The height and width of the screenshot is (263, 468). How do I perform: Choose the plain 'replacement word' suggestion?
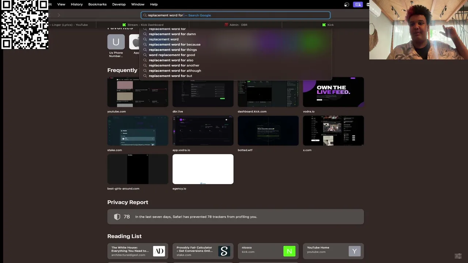pos(236,39)
